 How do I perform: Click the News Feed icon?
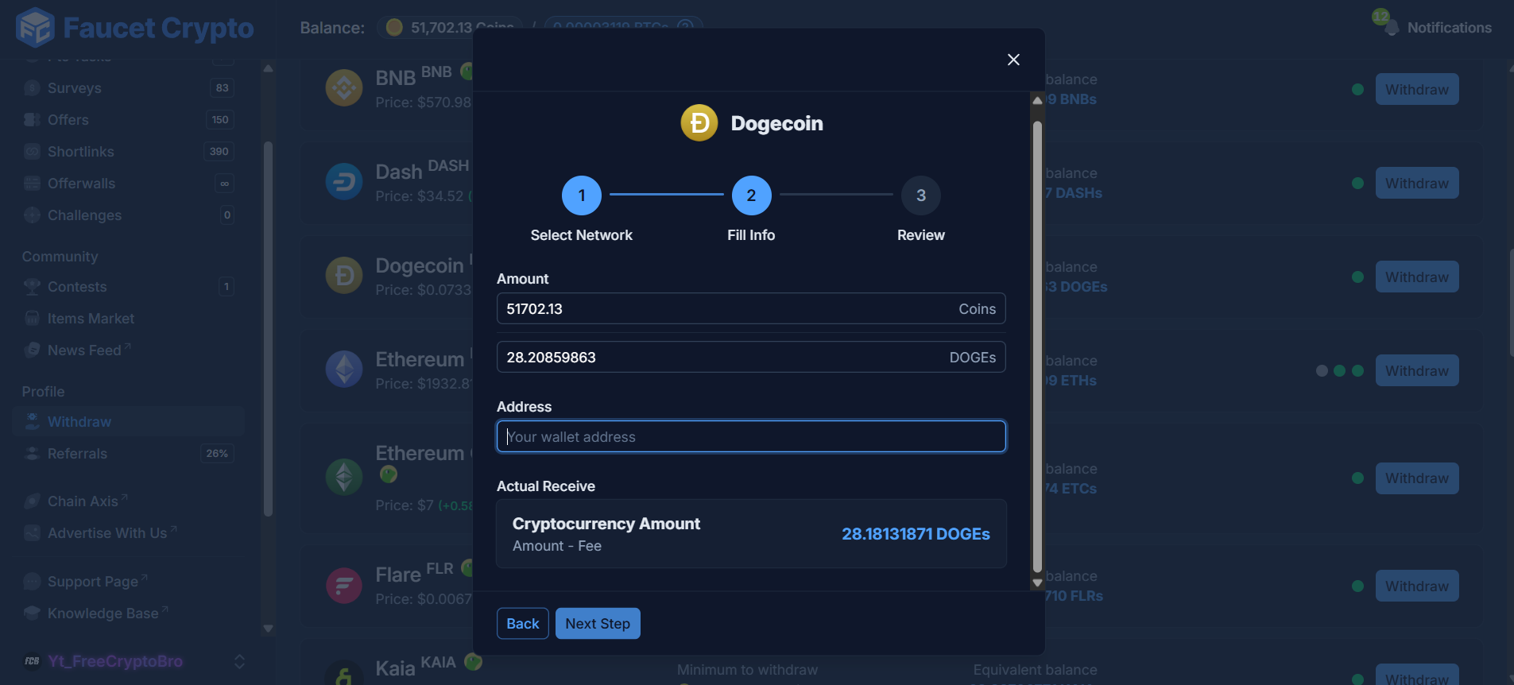[32, 350]
